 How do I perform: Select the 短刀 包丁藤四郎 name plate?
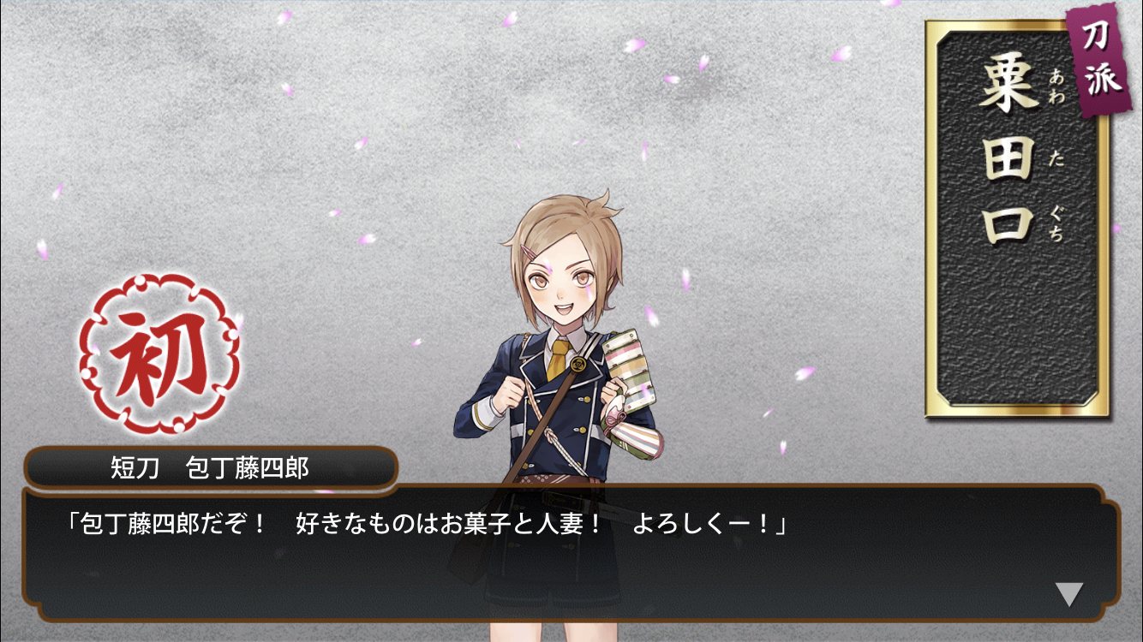[x=211, y=467]
